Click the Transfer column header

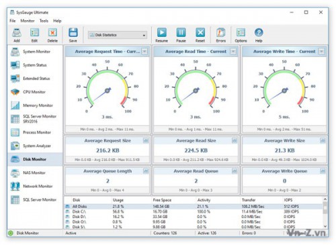click(249, 200)
